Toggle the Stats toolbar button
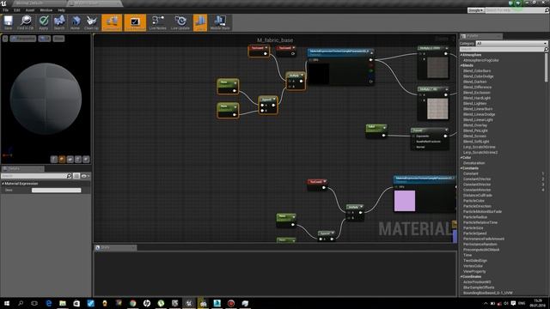 (200, 22)
